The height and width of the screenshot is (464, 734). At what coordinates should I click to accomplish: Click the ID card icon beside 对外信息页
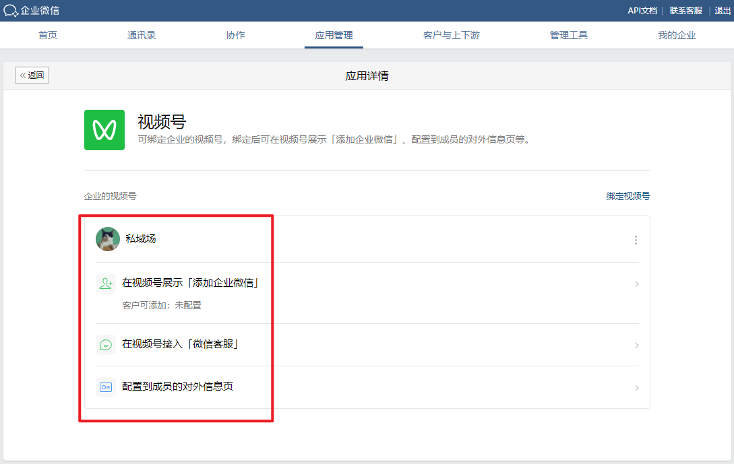(x=106, y=387)
